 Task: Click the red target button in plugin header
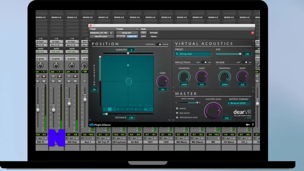(252, 33)
